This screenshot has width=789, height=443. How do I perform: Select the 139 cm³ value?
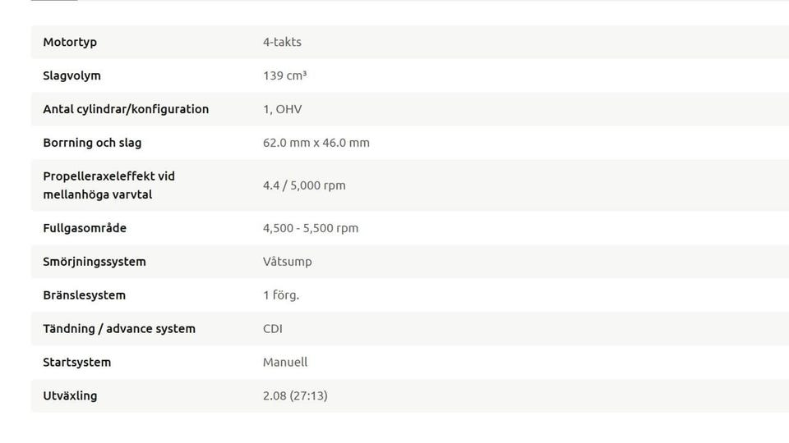[x=284, y=75]
